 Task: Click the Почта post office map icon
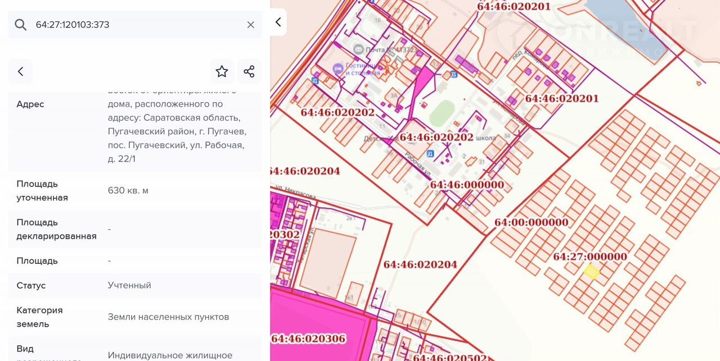[x=359, y=49]
